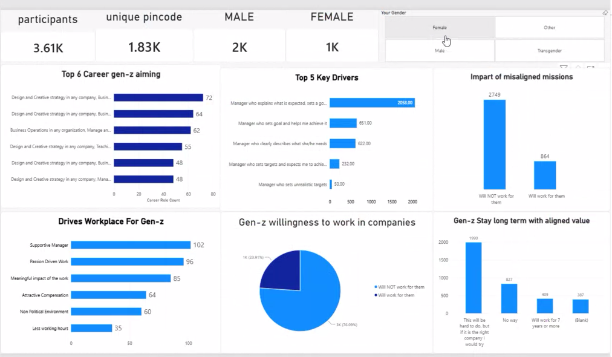Click the Supportive Manager axis label

pyautogui.click(x=49, y=245)
